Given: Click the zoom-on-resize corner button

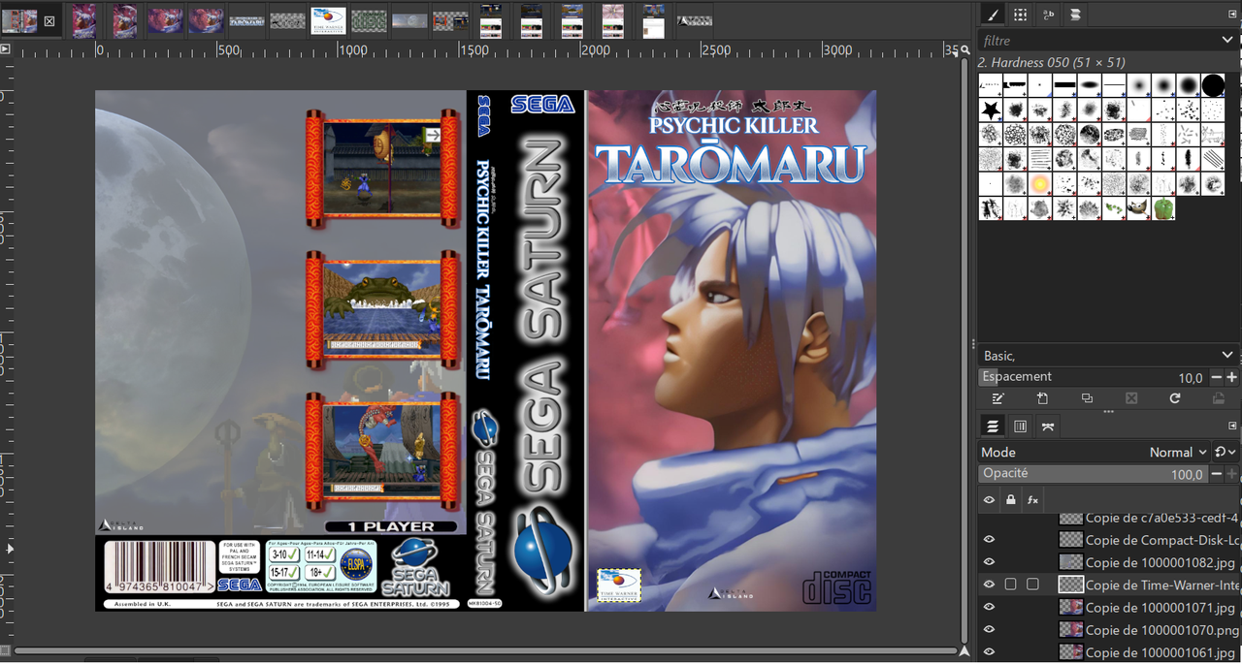Looking at the screenshot, I should [x=964, y=48].
